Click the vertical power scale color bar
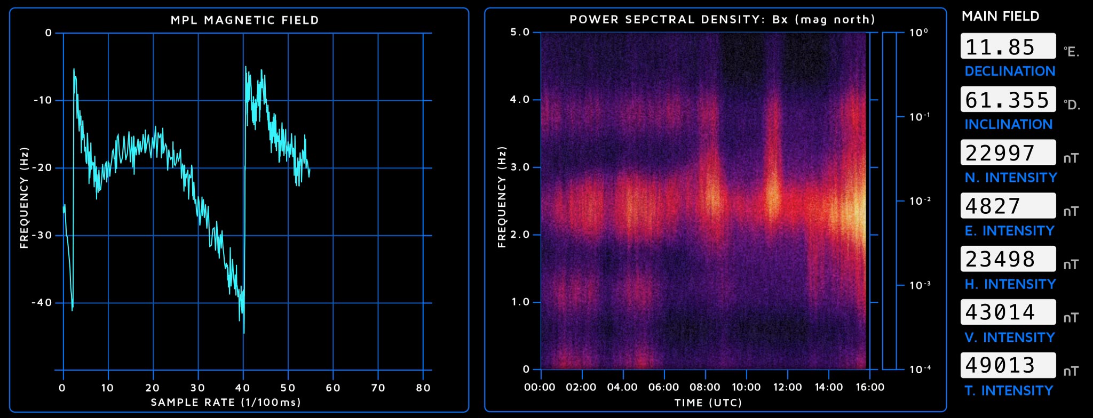Image resolution: width=1093 pixels, height=418 pixels. (889, 200)
